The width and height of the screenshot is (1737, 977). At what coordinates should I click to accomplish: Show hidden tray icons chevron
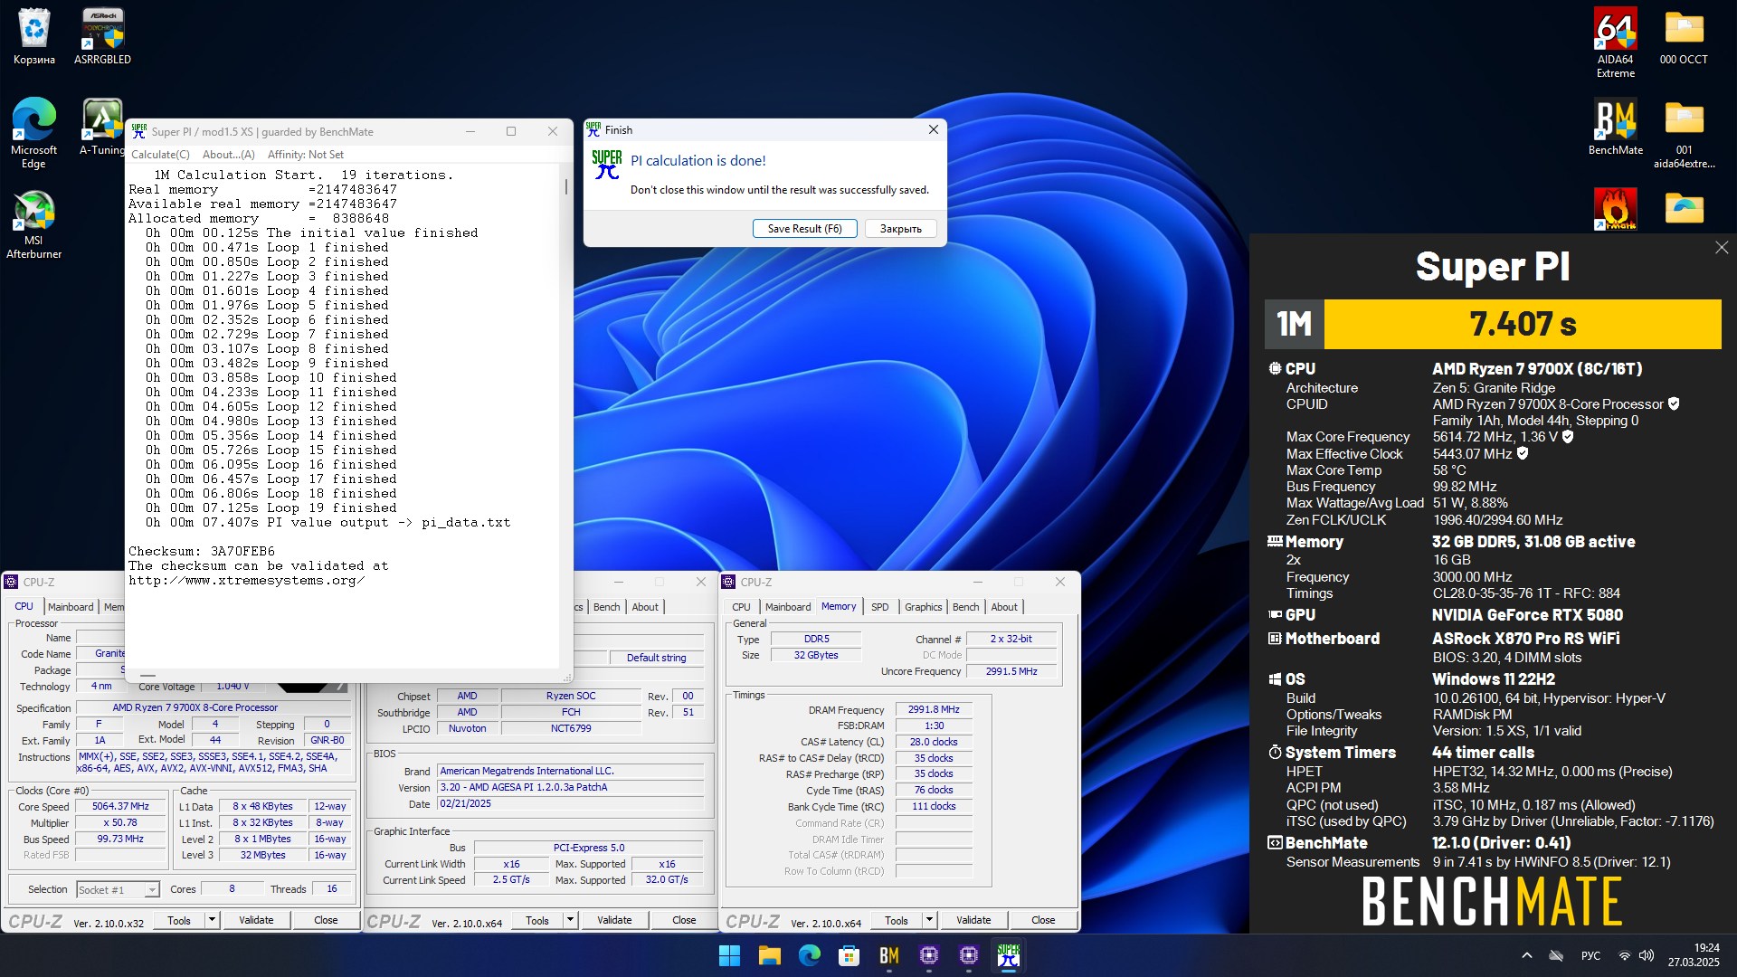1527,955
